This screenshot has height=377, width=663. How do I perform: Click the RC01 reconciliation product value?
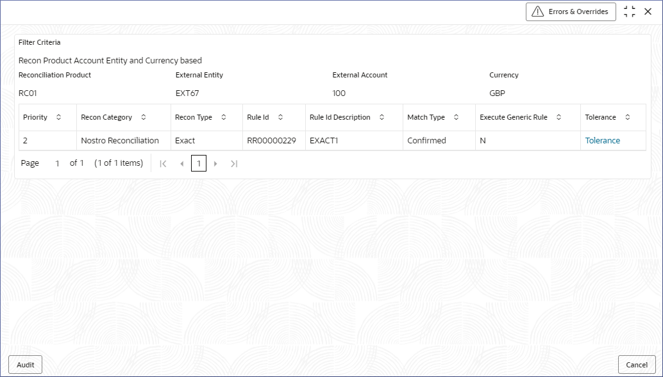pyautogui.click(x=28, y=93)
